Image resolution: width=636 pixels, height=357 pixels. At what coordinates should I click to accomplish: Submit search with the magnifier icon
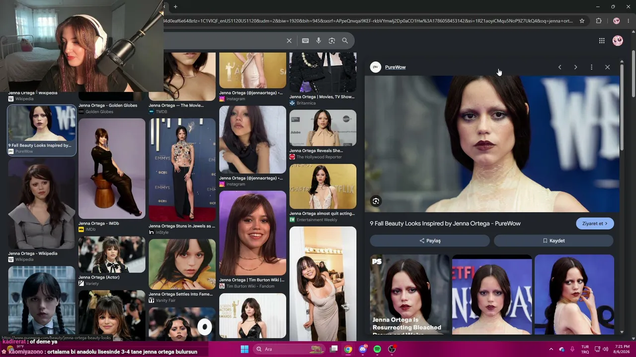[345, 41]
